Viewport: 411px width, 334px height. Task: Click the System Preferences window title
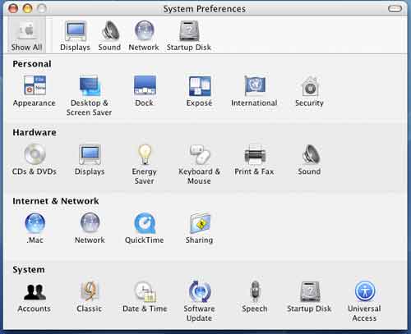point(205,9)
